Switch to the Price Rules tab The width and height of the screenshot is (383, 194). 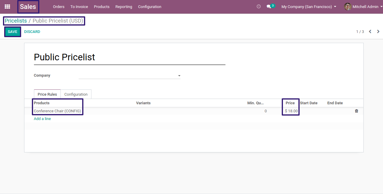click(47, 94)
